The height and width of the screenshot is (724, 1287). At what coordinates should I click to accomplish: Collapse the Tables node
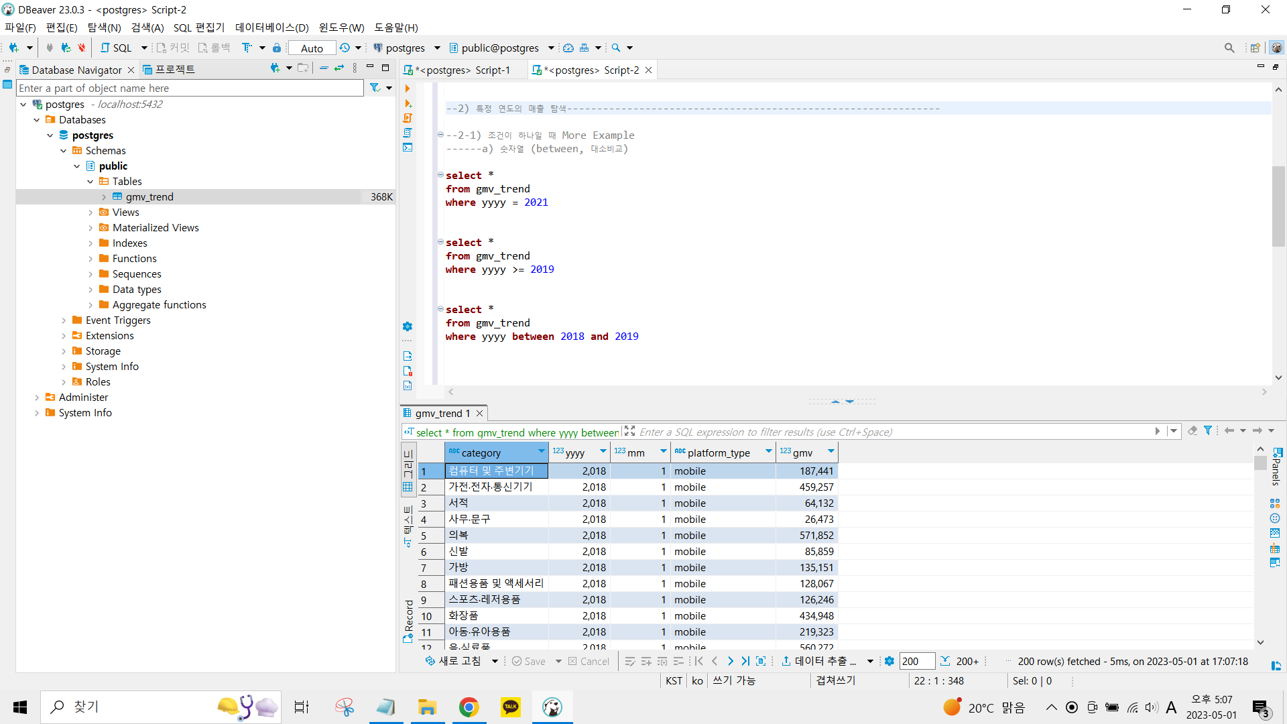[90, 182]
